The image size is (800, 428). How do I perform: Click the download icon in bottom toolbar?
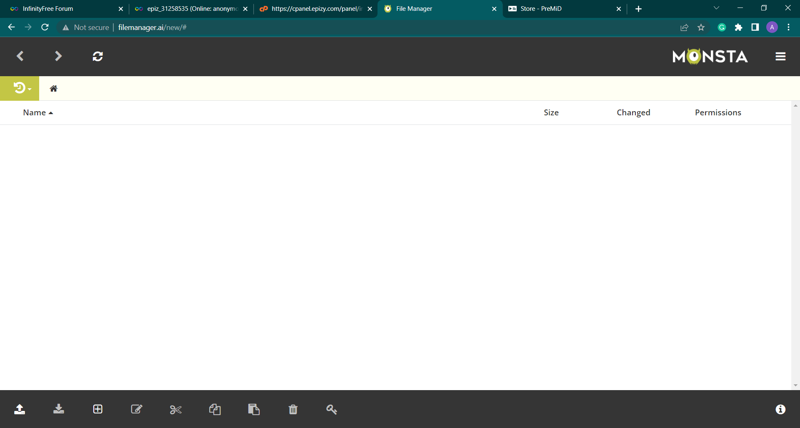(59, 409)
